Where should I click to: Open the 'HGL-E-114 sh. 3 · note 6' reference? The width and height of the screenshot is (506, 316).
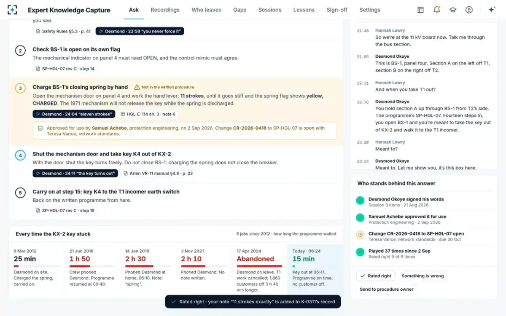148,114
